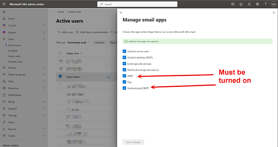Open Setup in sidebar

[11, 122]
